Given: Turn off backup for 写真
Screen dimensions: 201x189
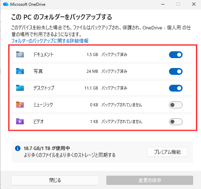Looking at the screenshot, I should coord(175,71).
